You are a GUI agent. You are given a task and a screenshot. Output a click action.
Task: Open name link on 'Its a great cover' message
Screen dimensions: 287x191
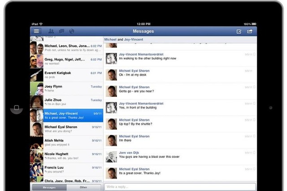pos(134,169)
